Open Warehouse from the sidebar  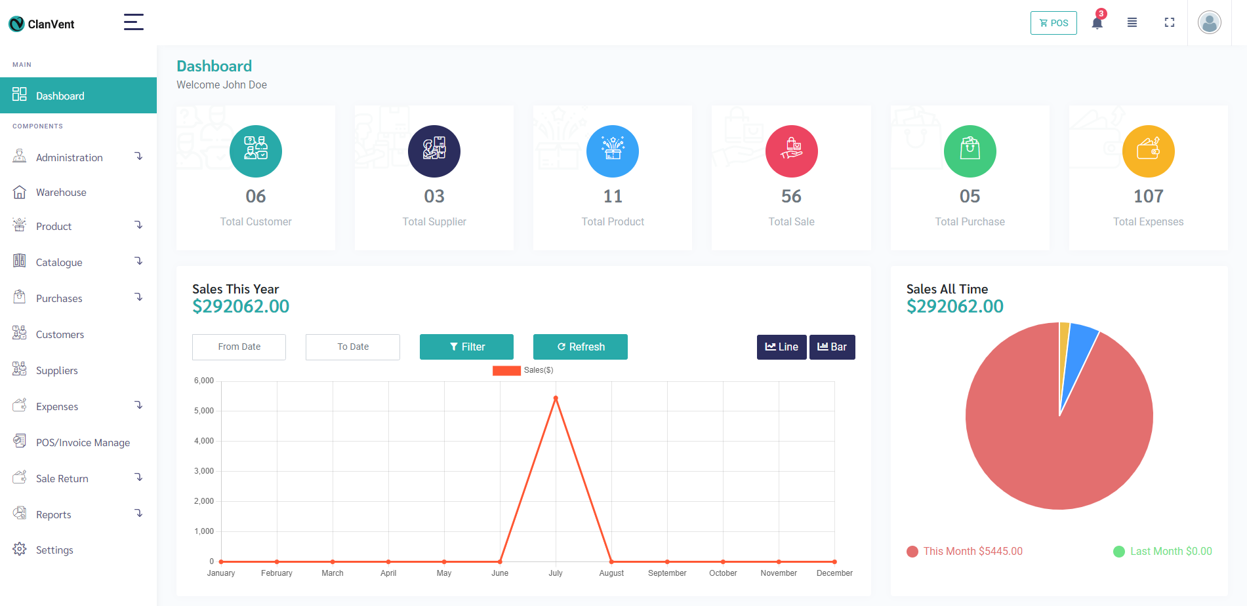[x=61, y=193]
